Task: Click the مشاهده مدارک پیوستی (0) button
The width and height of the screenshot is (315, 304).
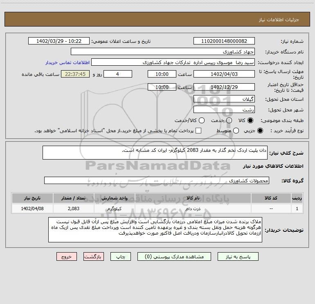Action: [174, 257]
